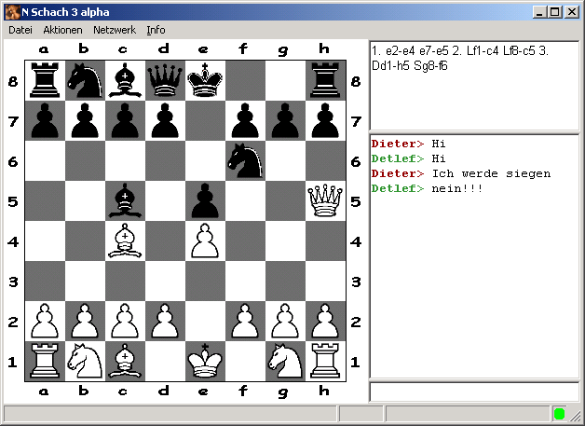The image size is (585, 426).
Task: Select the black rook on a8
Action: [x=45, y=81]
